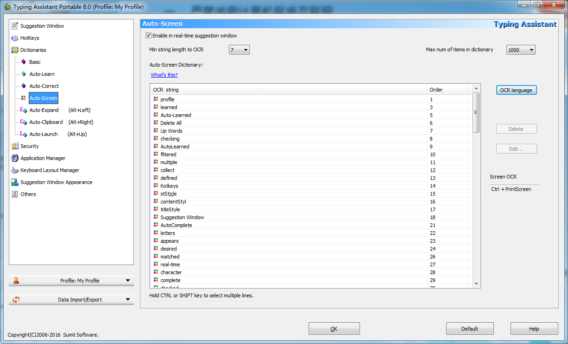
Task: Expand the Data Import/Export dropdown
Action: click(71, 300)
